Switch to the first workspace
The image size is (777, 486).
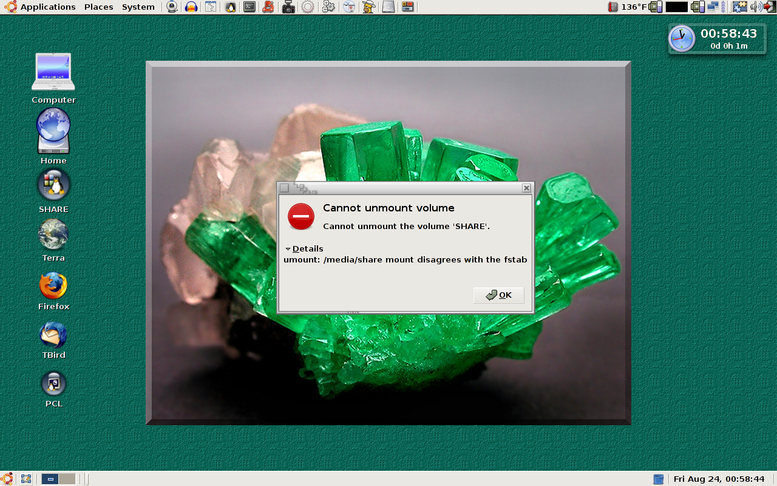point(50,479)
